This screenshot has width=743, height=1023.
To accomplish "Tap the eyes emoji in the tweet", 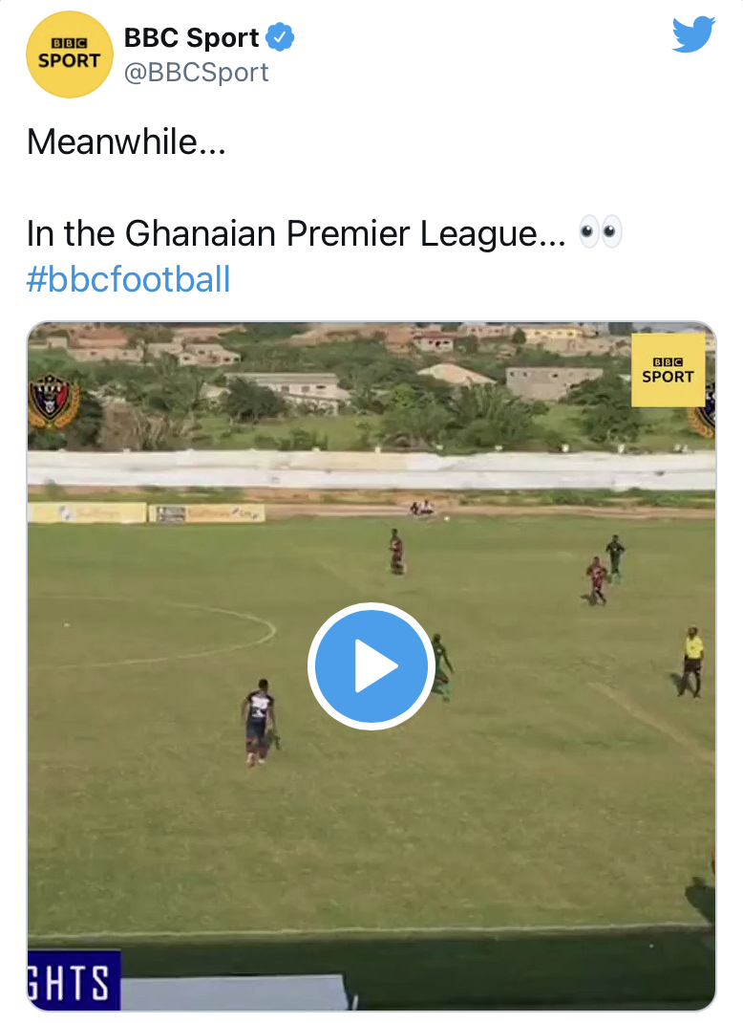I will pos(601,232).
